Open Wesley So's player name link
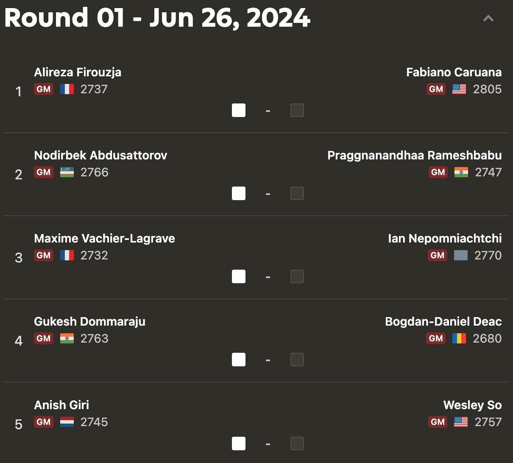Viewport: 513px width, 463px height. pos(473,405)
